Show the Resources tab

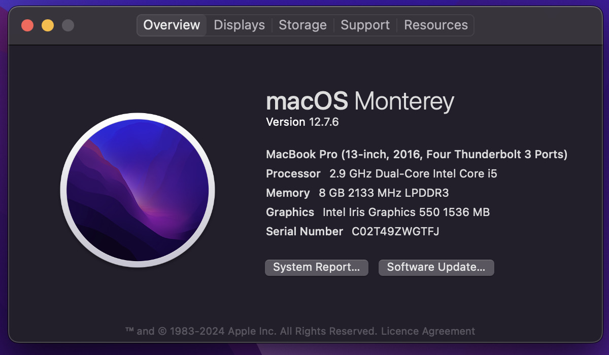435,25
